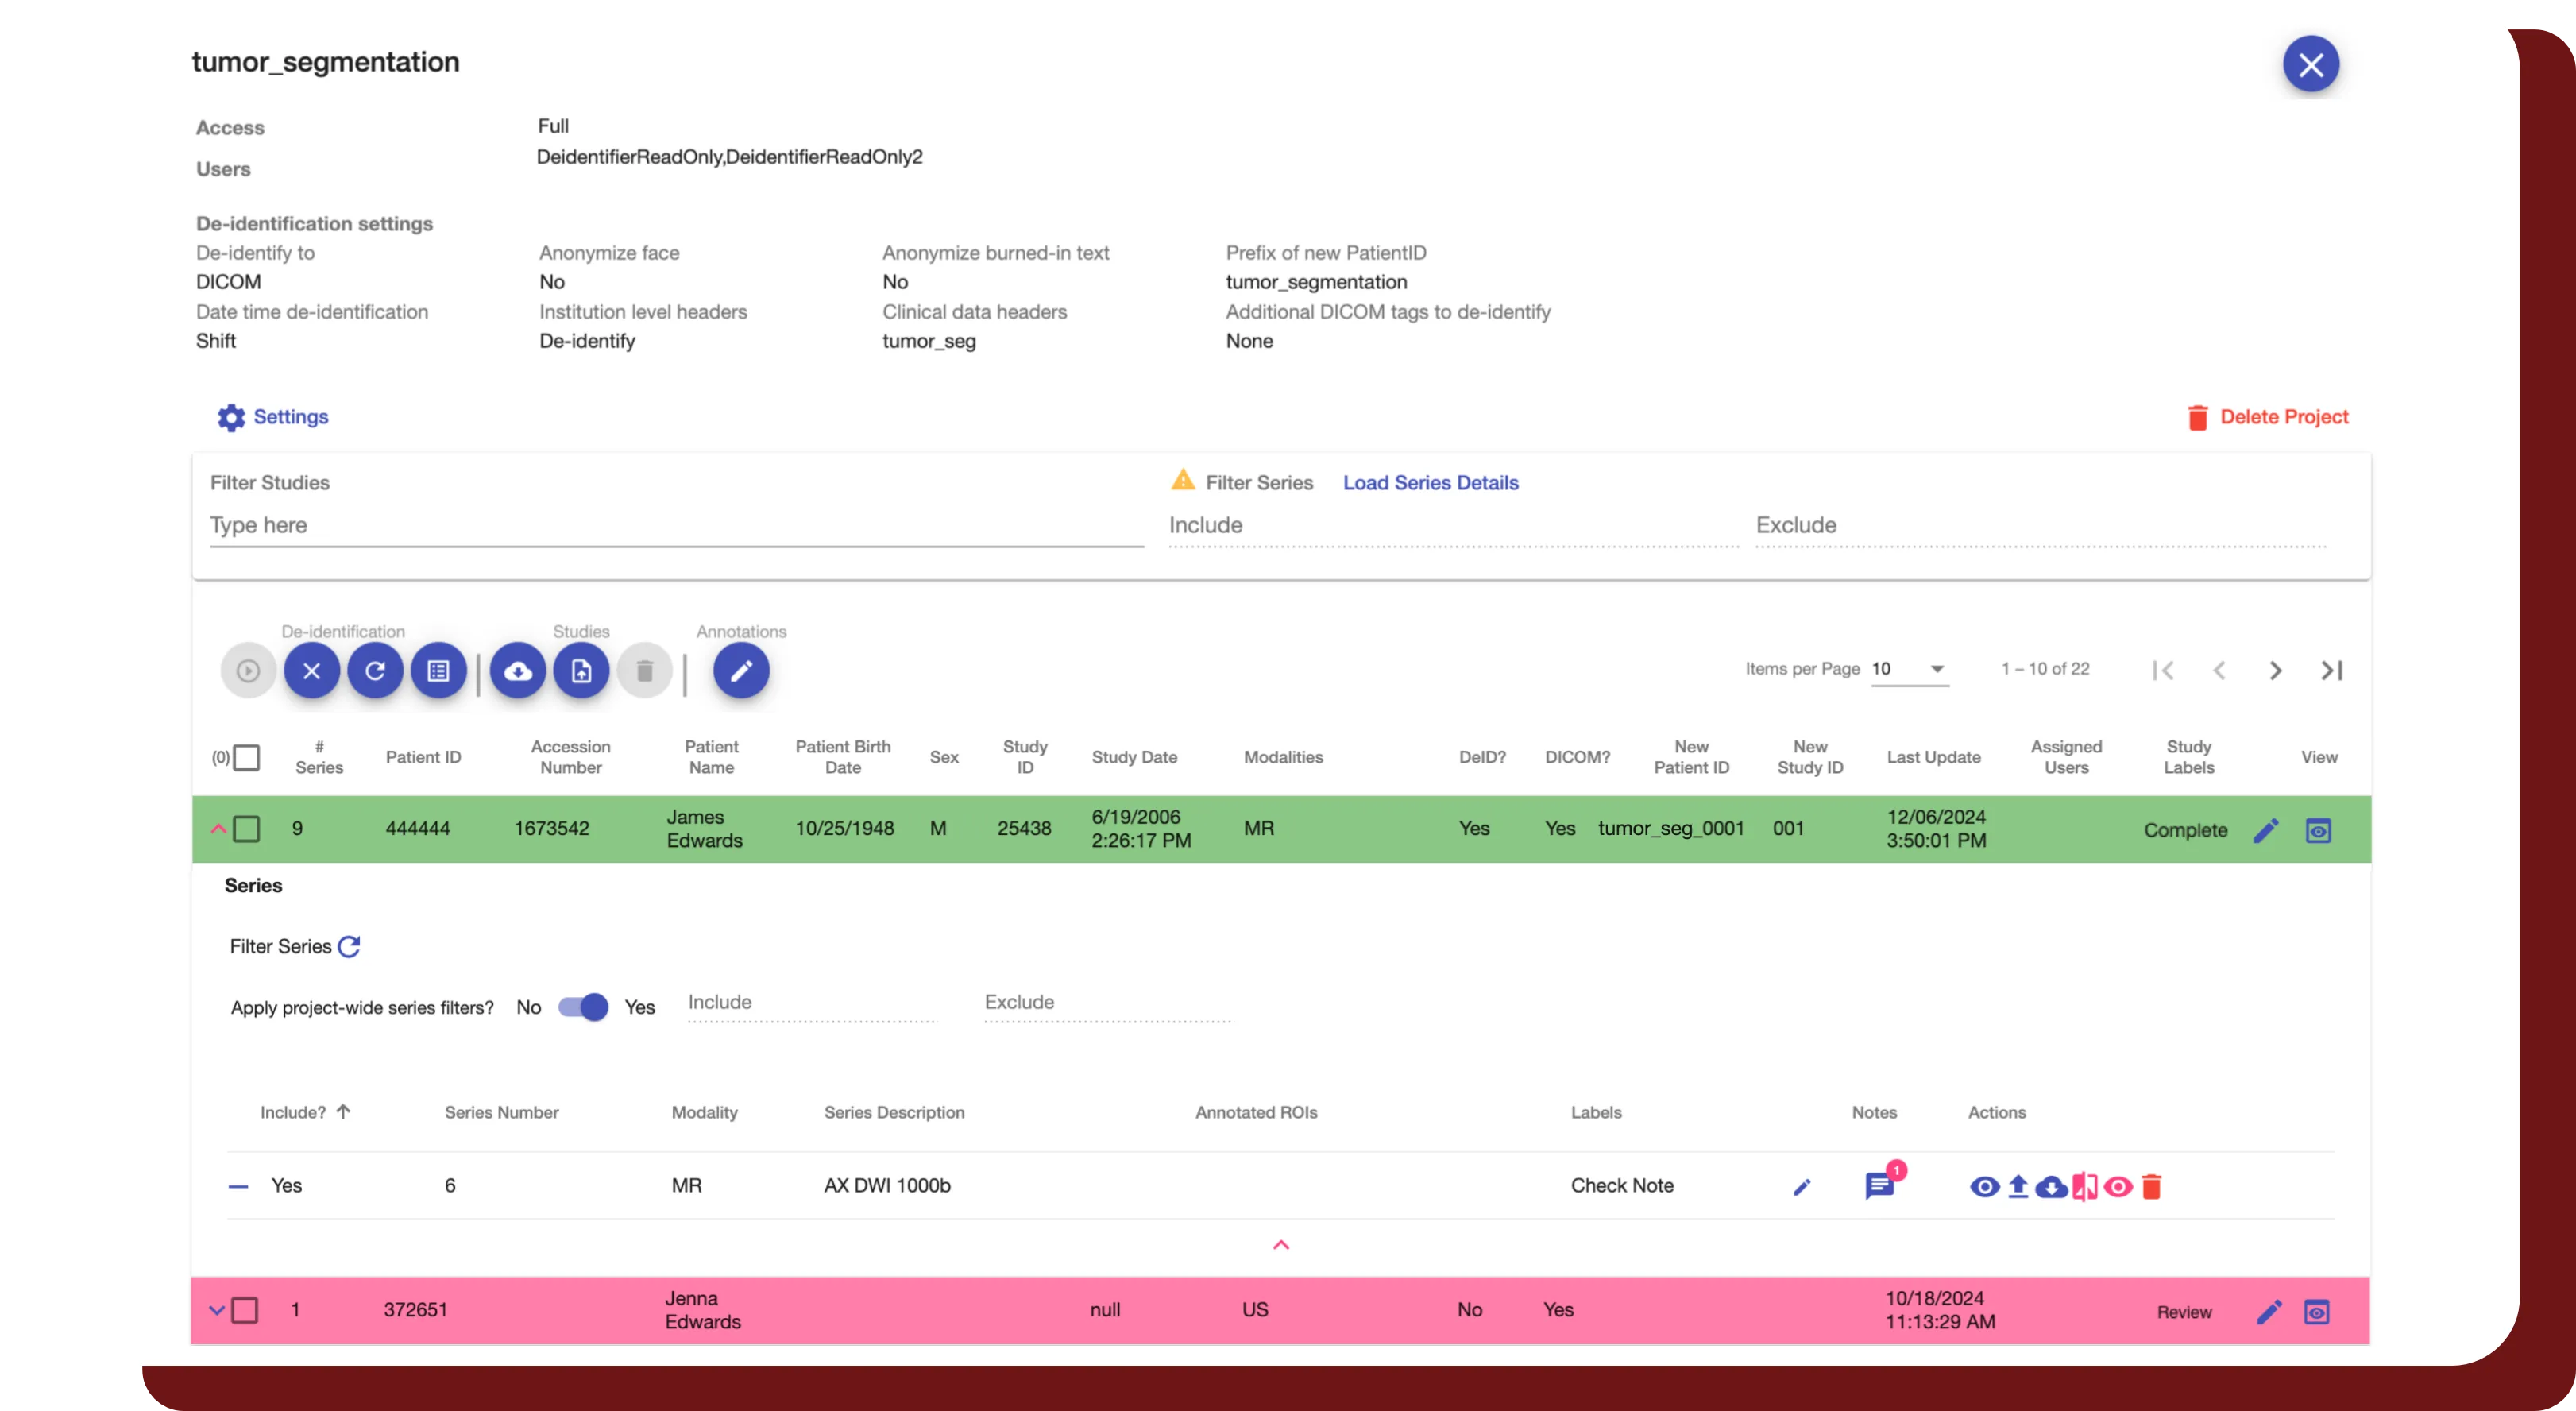Delete the AX DWI 1000b series
Image resolution: width=2576 pixels, height=1411 pixels.
pyautogui.click(x=2152, y=1186)
